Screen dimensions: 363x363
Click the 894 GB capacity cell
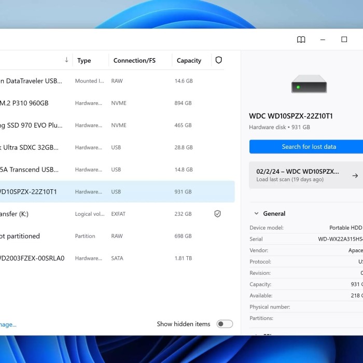coord(183,103)
